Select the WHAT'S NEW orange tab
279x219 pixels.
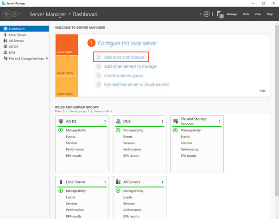tap(67, 65)
